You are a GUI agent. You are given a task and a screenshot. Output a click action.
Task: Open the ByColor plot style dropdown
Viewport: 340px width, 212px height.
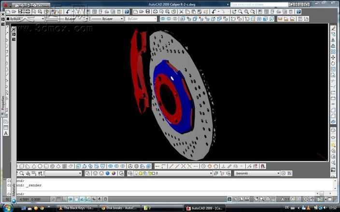[x=155, y=19]
